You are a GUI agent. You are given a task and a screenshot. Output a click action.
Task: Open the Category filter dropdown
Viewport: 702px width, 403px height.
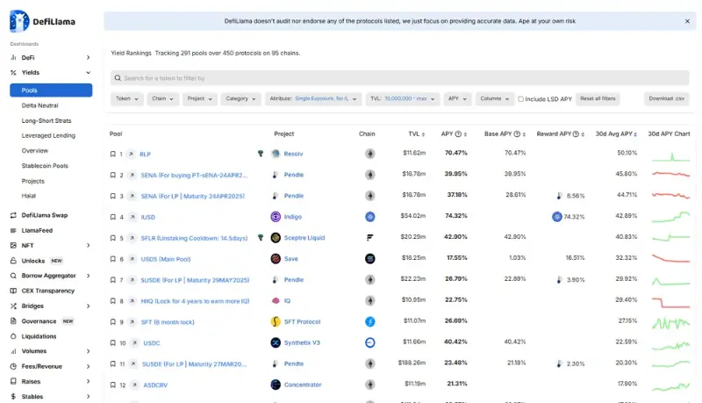240,98
